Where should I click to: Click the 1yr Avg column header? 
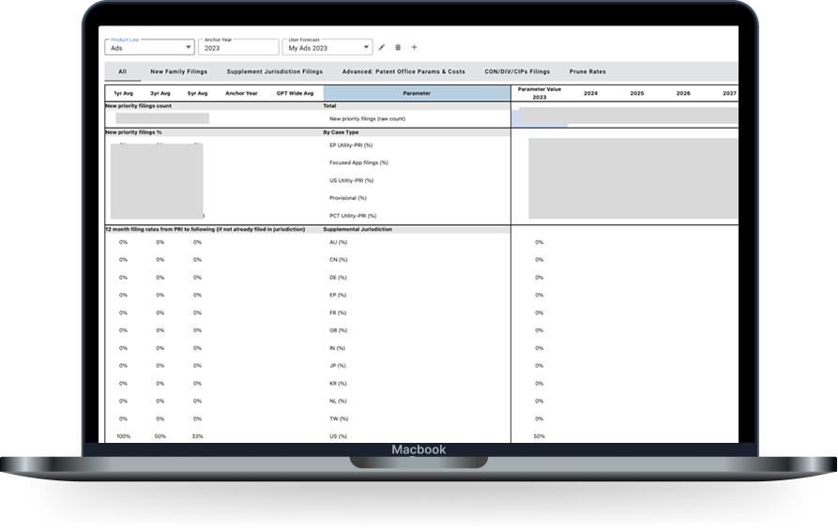pos(124,93)
